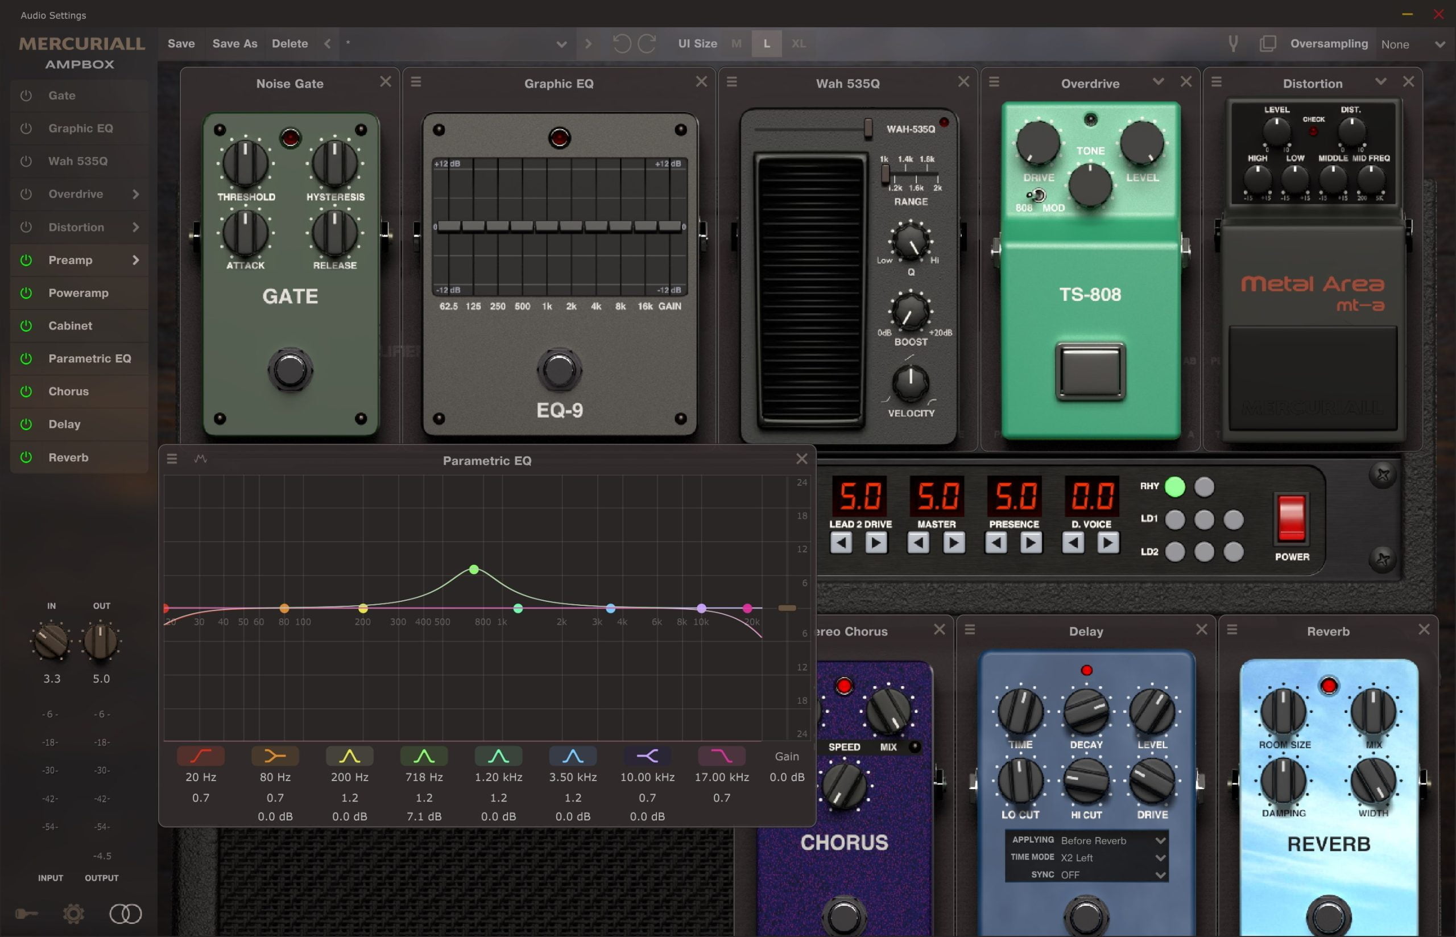The height and width of the screenshot is (937, 1456).
Task: Select the 17.00 kHz low-pass band icon
Action: (722, 756)
